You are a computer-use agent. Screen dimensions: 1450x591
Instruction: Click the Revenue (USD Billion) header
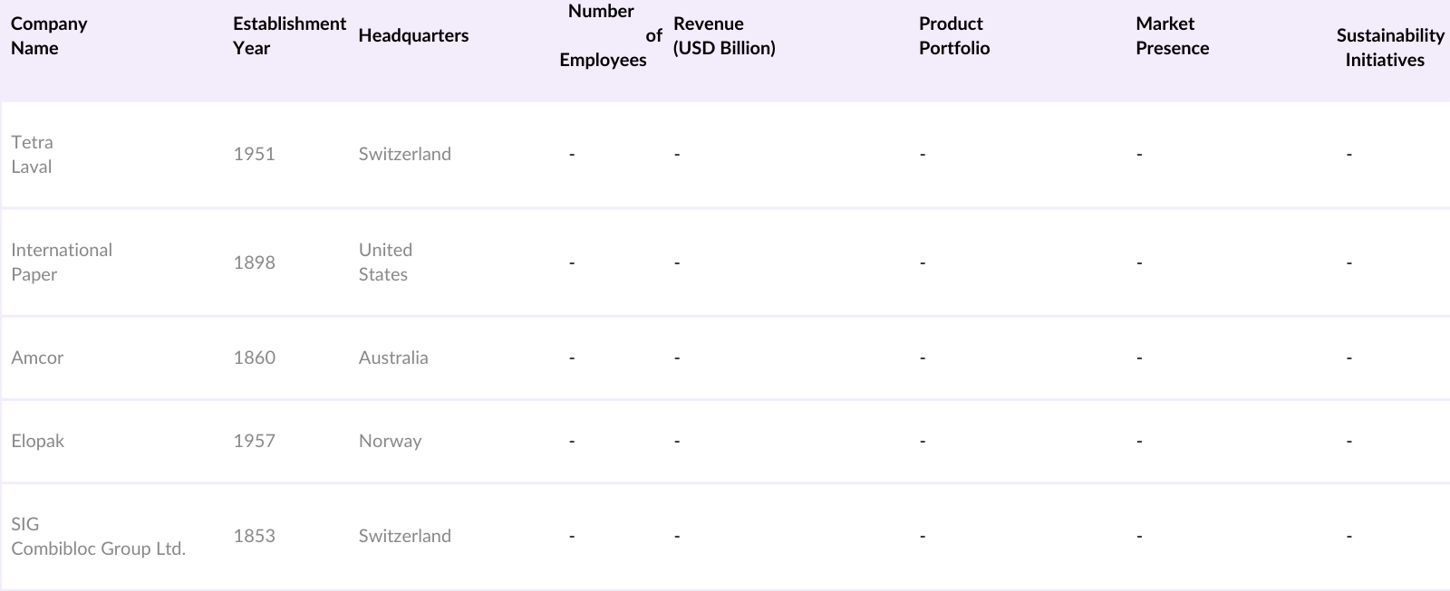724,36
